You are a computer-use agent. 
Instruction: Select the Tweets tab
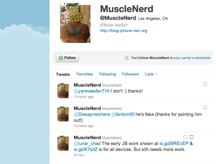coord(63,74)
